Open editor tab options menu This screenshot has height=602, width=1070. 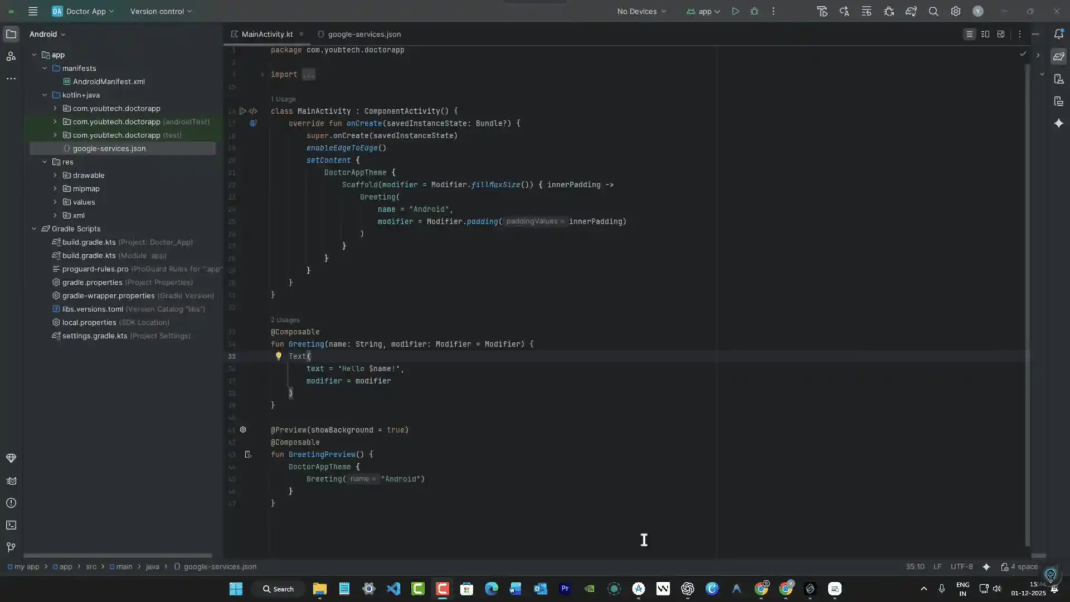click(x=1020, y=34)
